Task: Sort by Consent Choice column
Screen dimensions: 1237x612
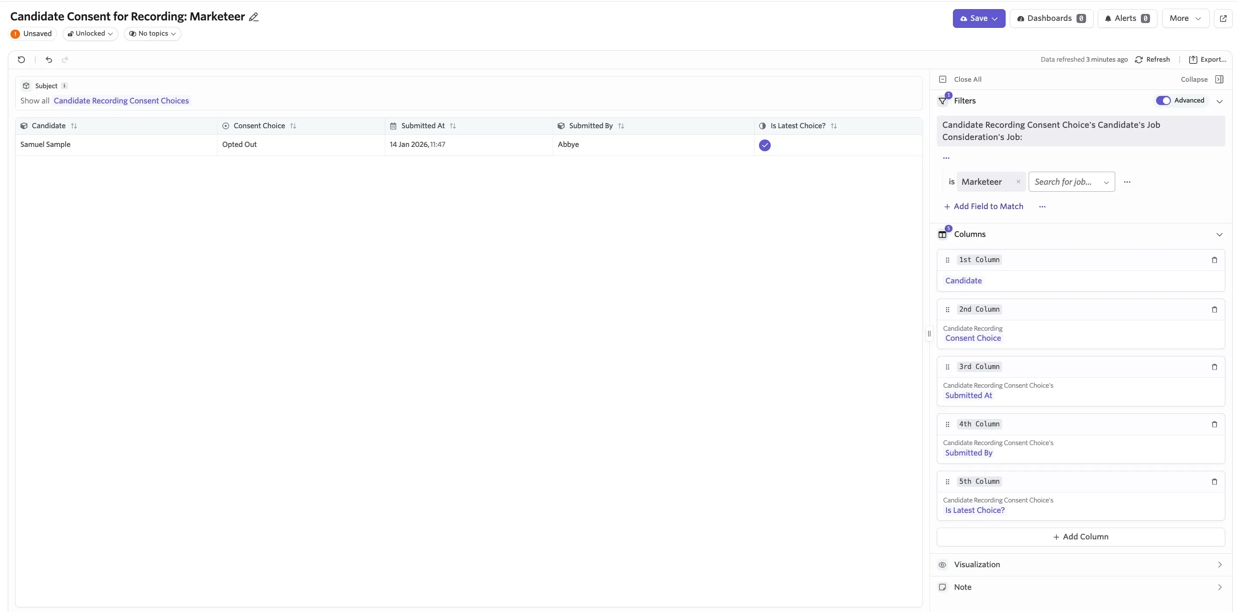Action: [x=293, y=126]
